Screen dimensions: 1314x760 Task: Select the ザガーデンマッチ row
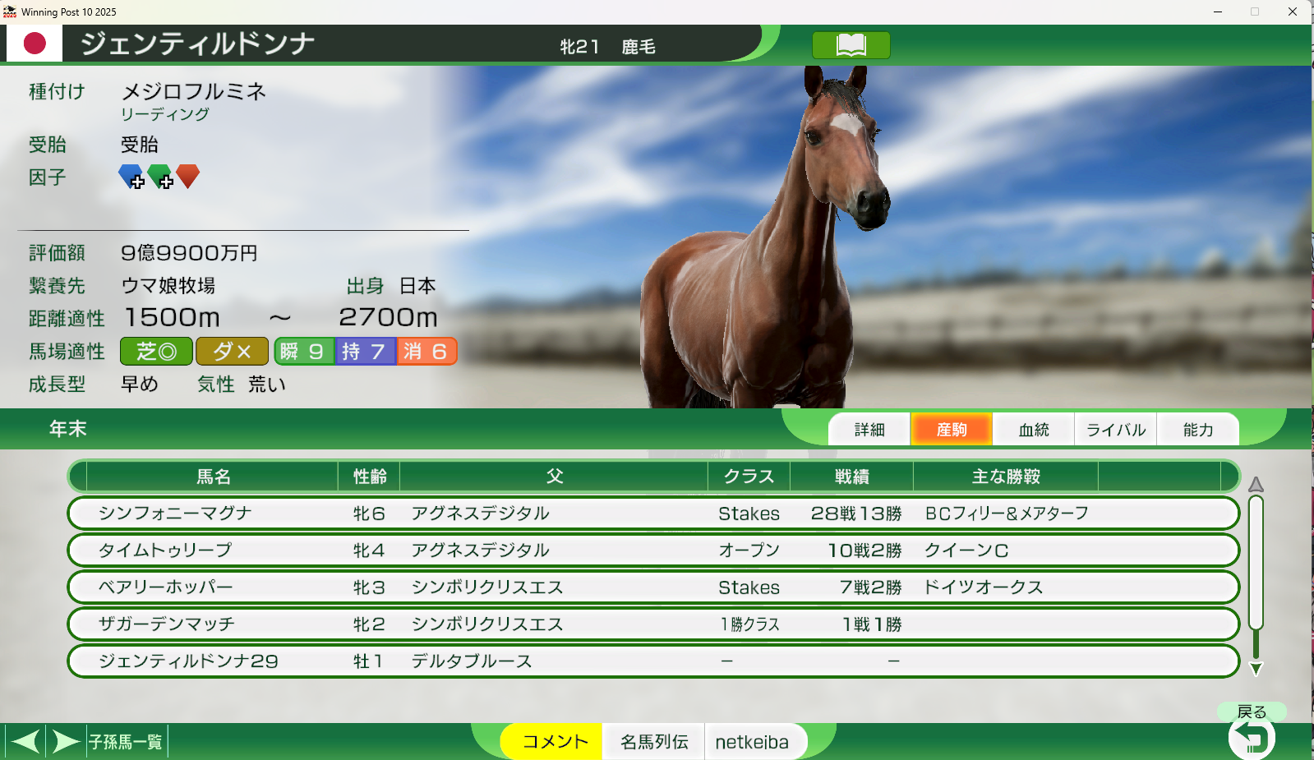pyautogui.click(x=653, y=624)
